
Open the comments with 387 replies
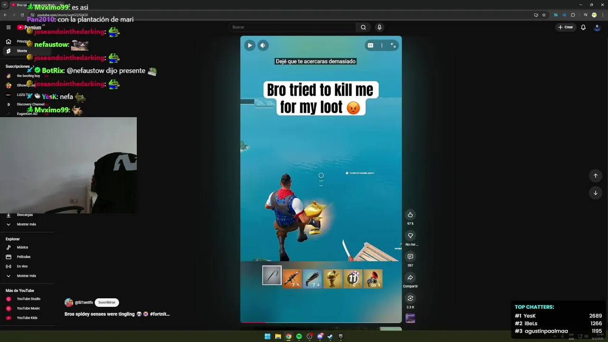410,256
